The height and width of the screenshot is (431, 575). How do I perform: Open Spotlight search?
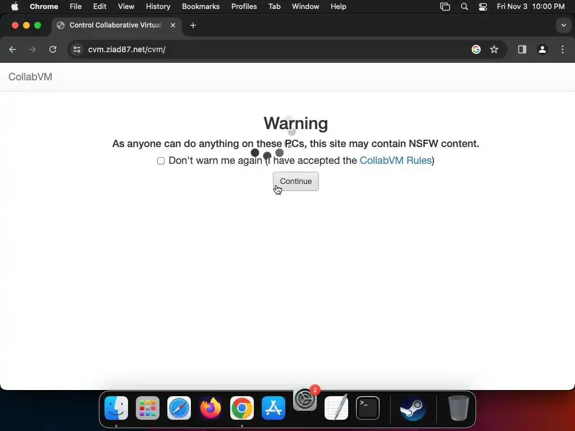pos(464,7)
